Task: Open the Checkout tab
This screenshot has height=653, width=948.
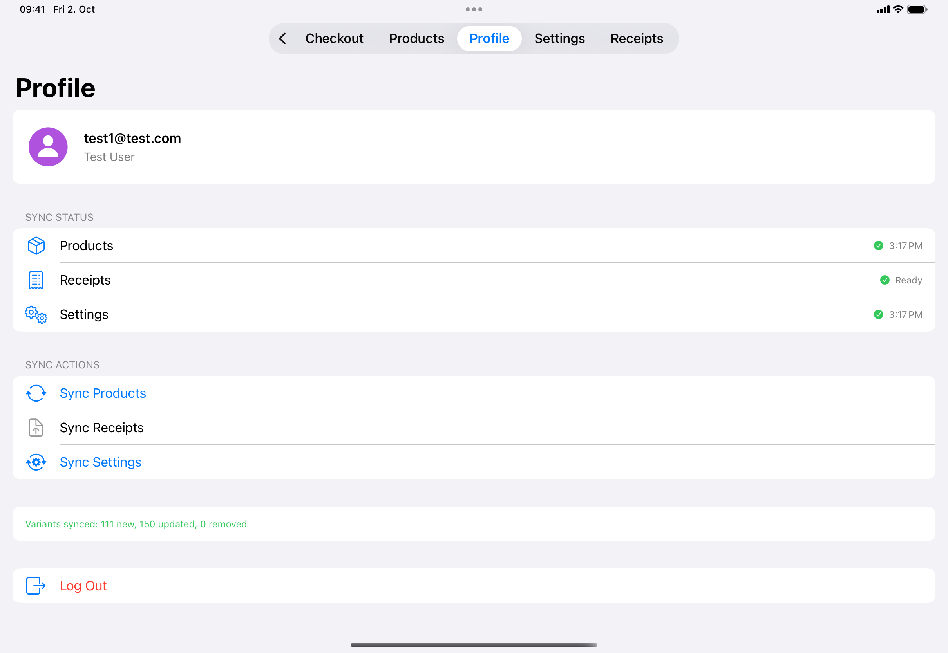Action: (x=334, y=38)
